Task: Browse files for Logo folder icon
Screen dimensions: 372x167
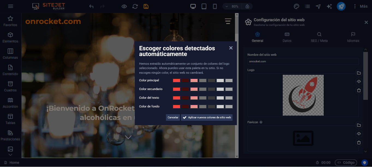Action: [359, 73]
